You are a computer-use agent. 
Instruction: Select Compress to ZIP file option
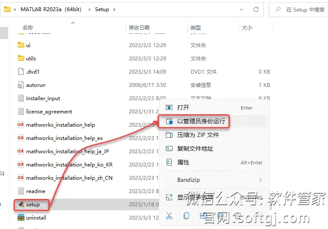tap(214, 135)
